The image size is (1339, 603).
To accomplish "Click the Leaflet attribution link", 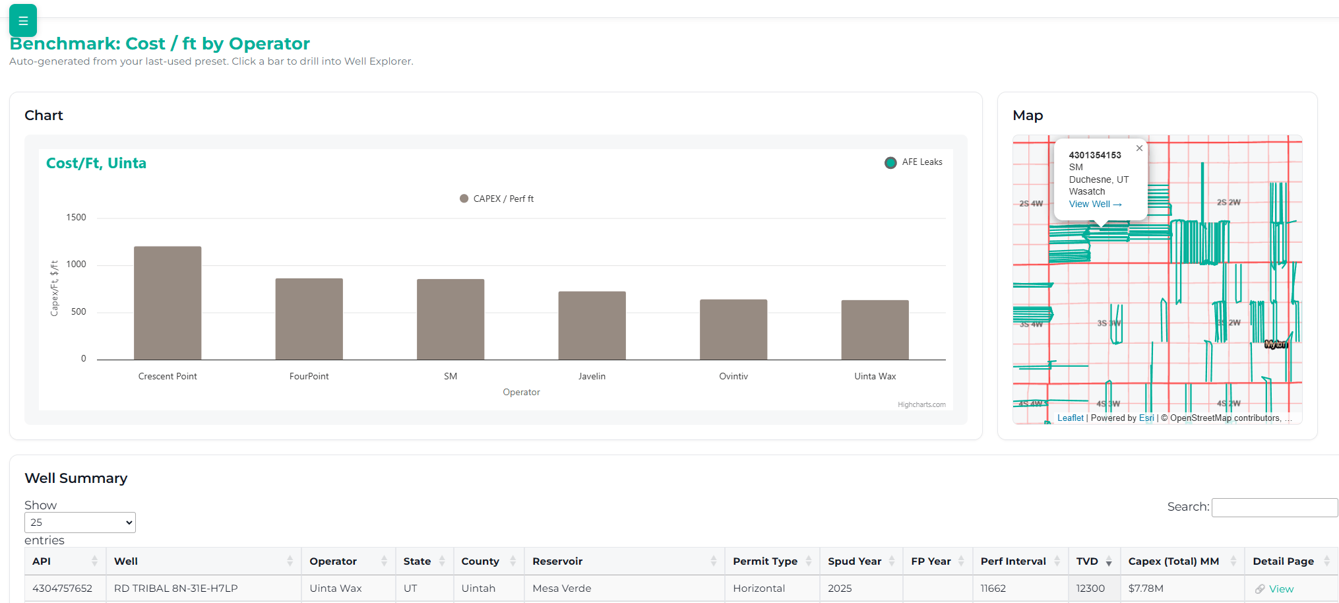I will click(1070, 418).
